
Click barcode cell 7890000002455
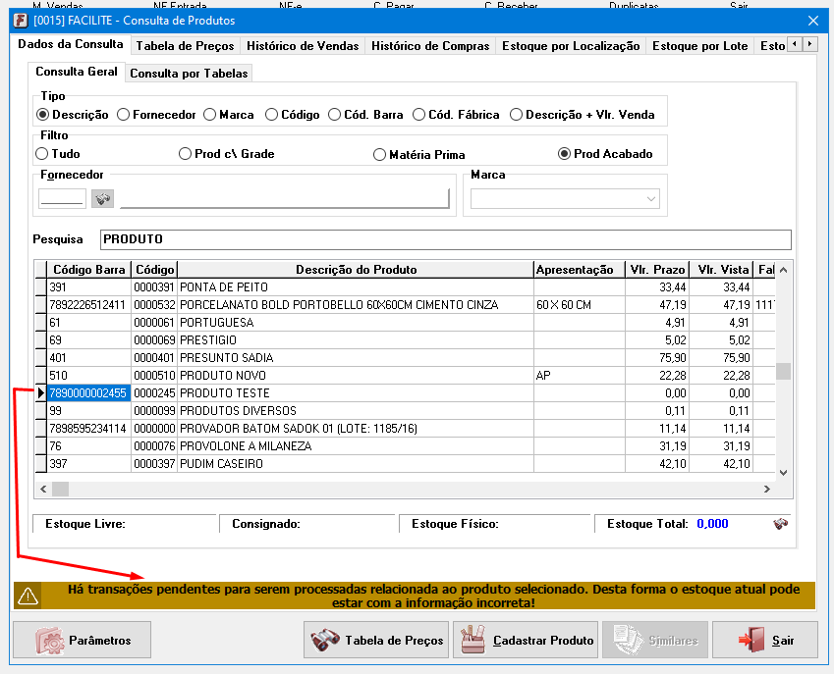click(88, 393)
